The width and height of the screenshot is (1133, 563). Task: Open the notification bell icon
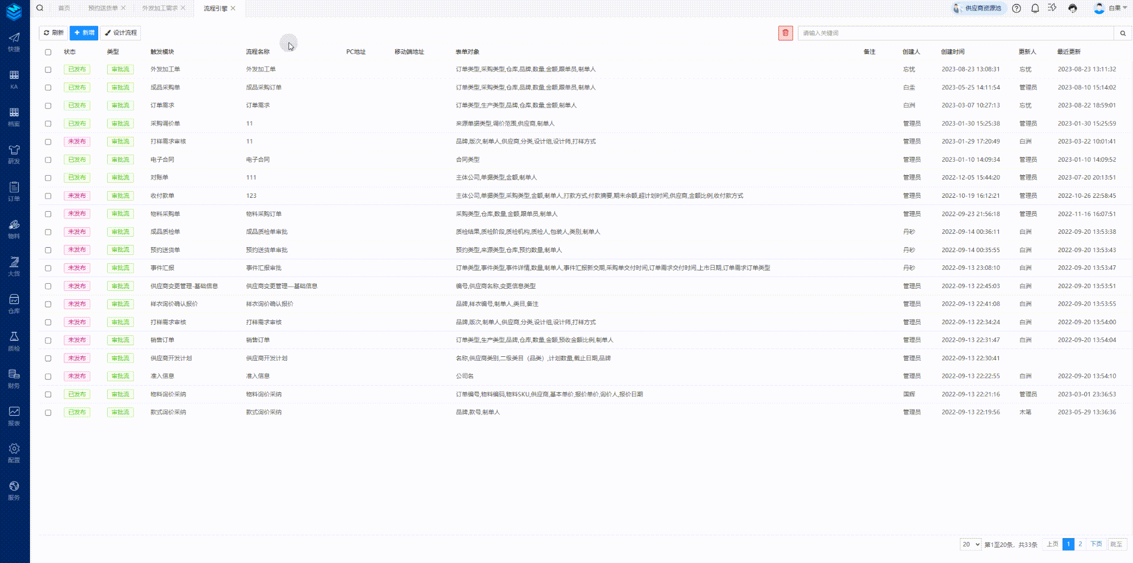coord(1035,8)
